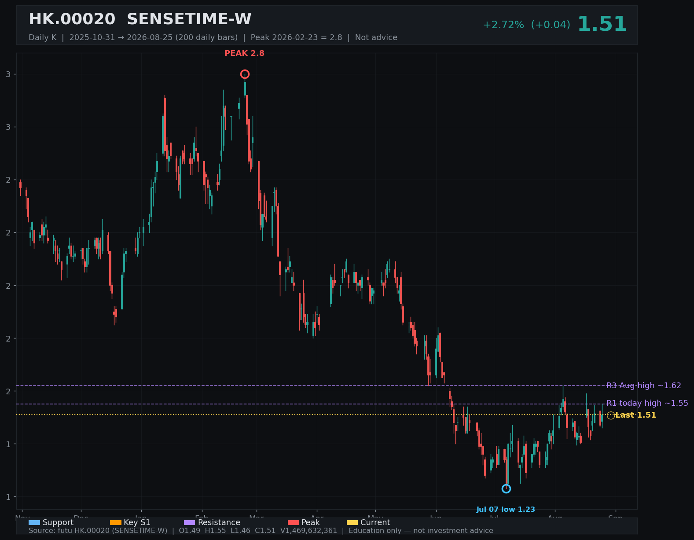This screenshot has height=540, width=694.
Task: Click the 'PEAK 2.8' annotation label
Action: (x=245, y=53)
